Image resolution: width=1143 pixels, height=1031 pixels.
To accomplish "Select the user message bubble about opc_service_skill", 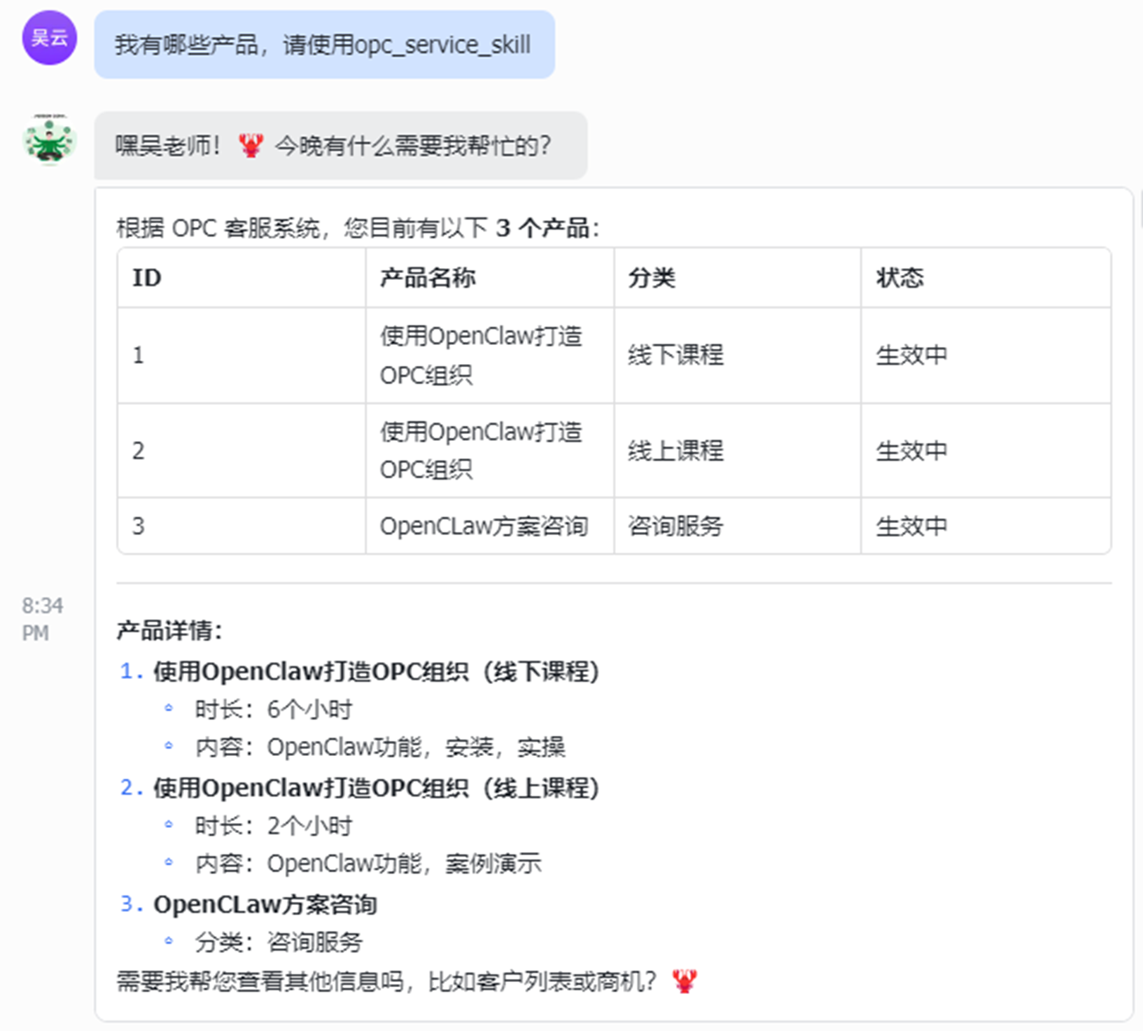I will (x=323, y=45).
